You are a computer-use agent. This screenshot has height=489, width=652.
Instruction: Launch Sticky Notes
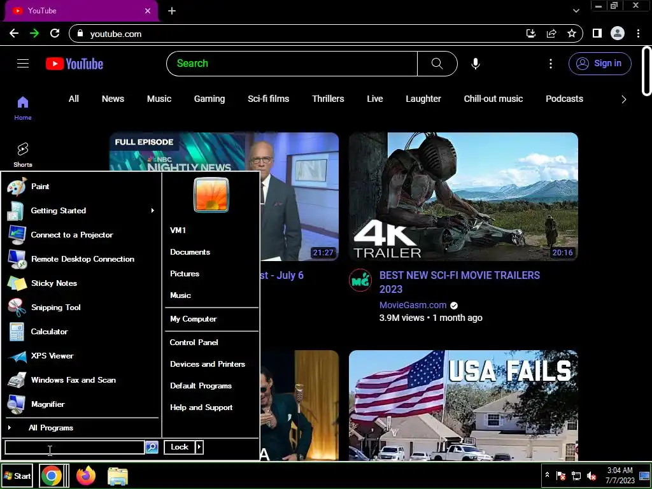click(x=81, y=283)
